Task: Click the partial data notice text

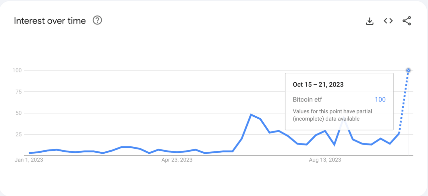Action: [328, 115]
